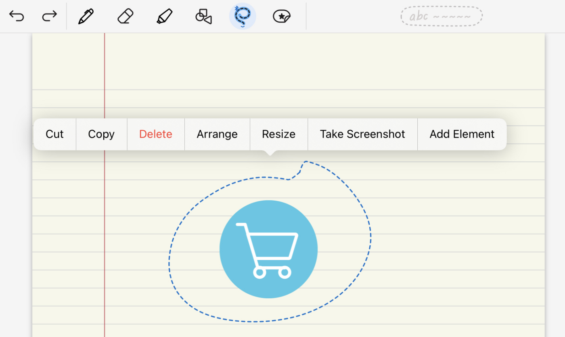Click Add Element
The width and height of the screenshot is (565, 337).
(x=462, y=134)
